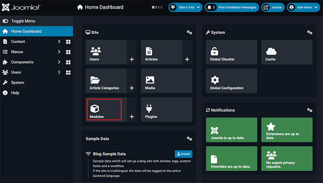
Task: Add new article category via plus
Action: tap(132, 88)
